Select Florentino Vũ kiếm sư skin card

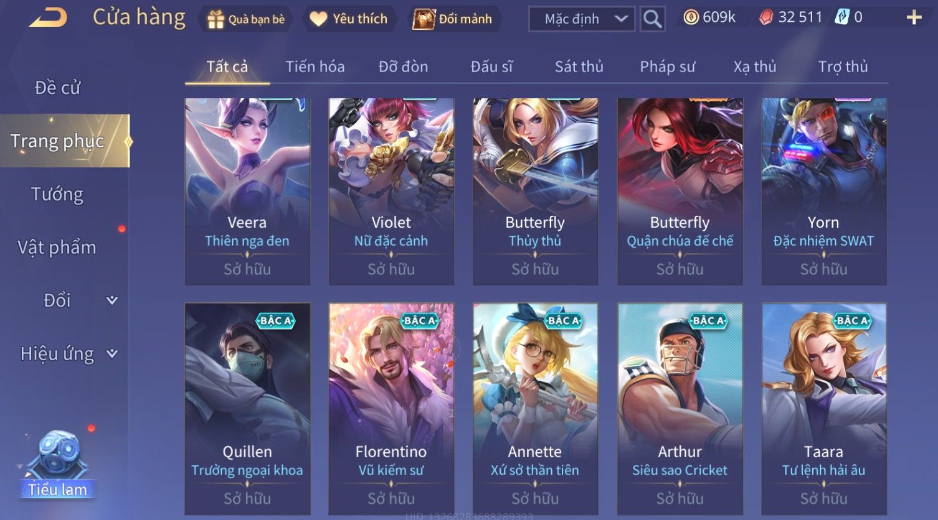[391, 409]
